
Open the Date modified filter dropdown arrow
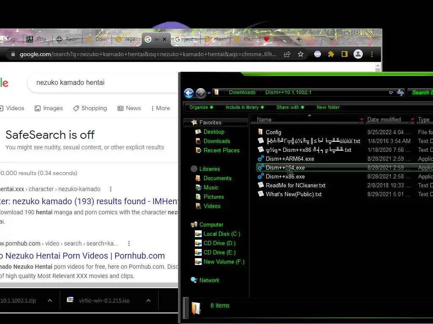(x=412, y=119)
